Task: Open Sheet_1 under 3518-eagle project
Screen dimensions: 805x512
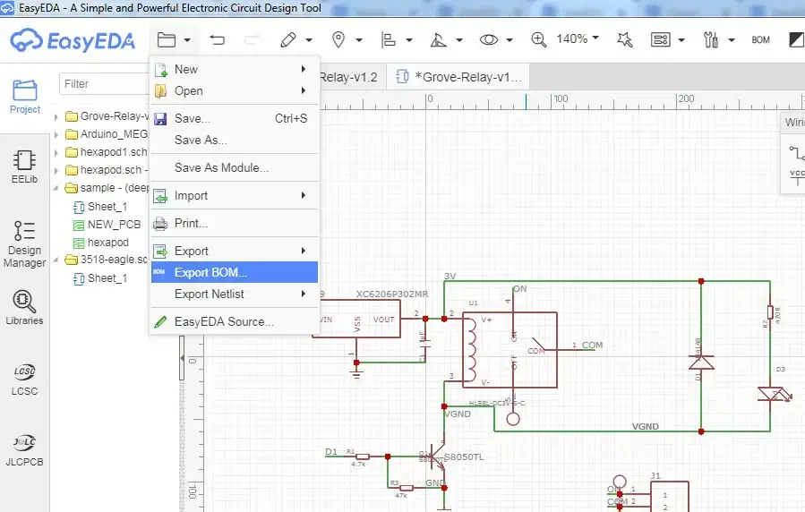Action: [100, 278]
